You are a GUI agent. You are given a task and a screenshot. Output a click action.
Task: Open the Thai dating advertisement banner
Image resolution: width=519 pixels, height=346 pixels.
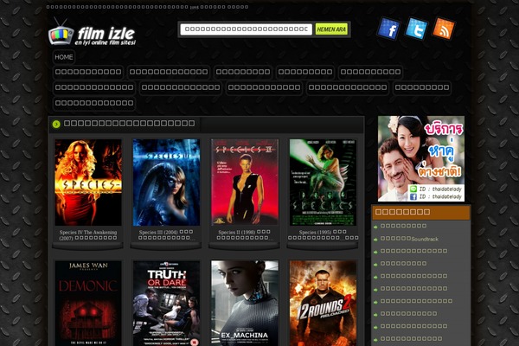click(421, 158)
